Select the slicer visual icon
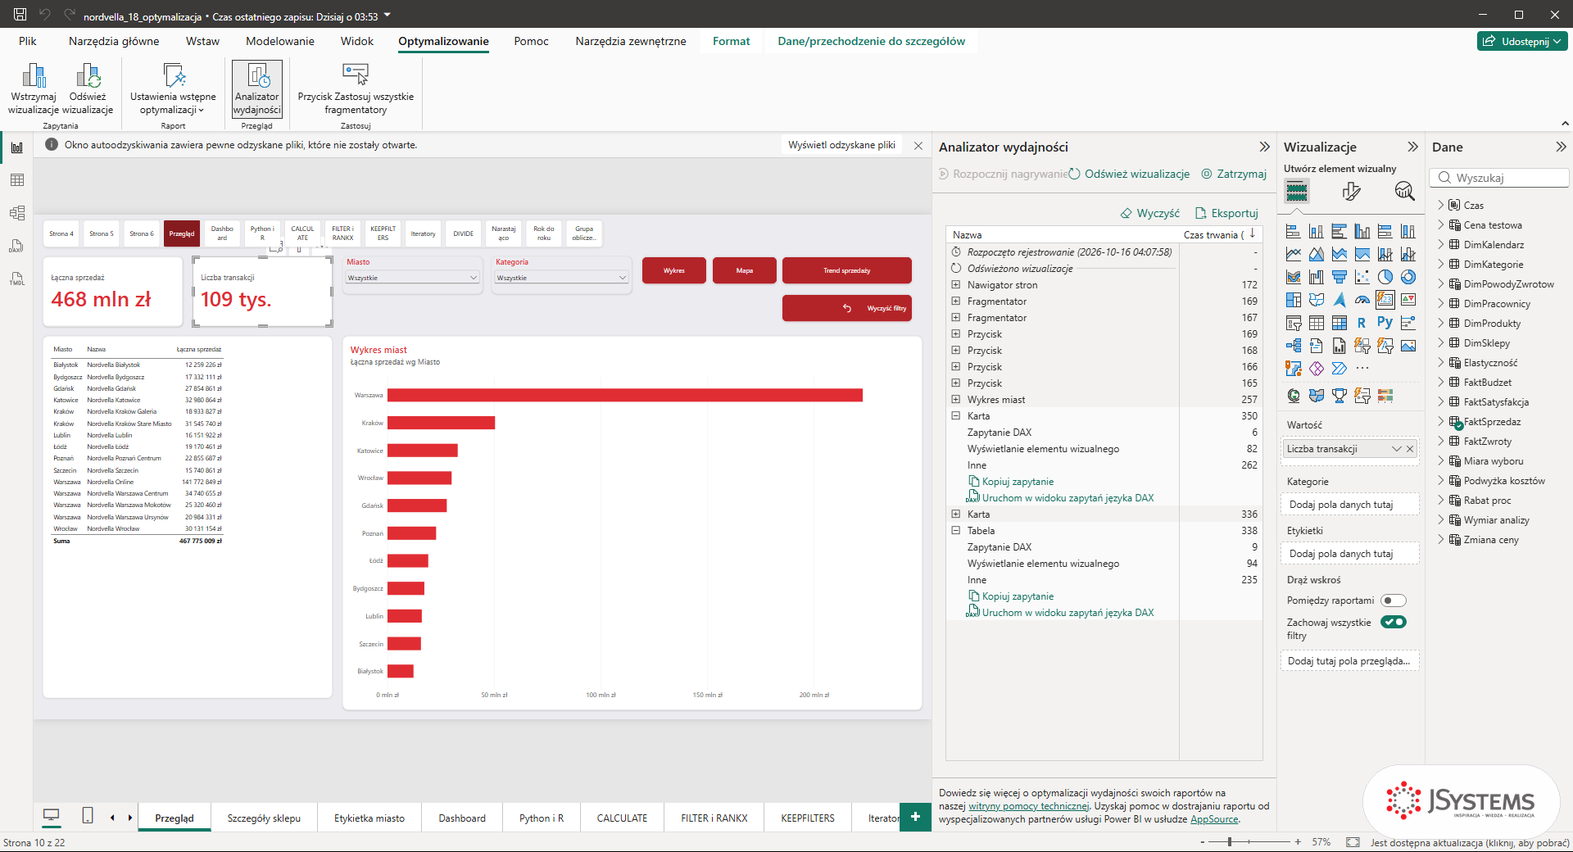 tap(1293, 323)
